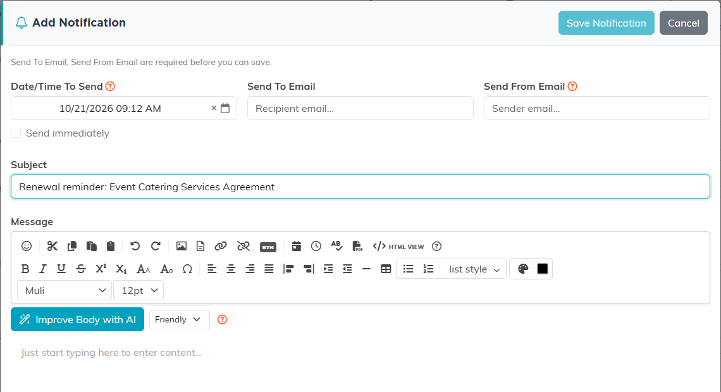The width and height of the screenshot is (721, 392).
Task: Create a numbered list
Action: coord(428,269)
